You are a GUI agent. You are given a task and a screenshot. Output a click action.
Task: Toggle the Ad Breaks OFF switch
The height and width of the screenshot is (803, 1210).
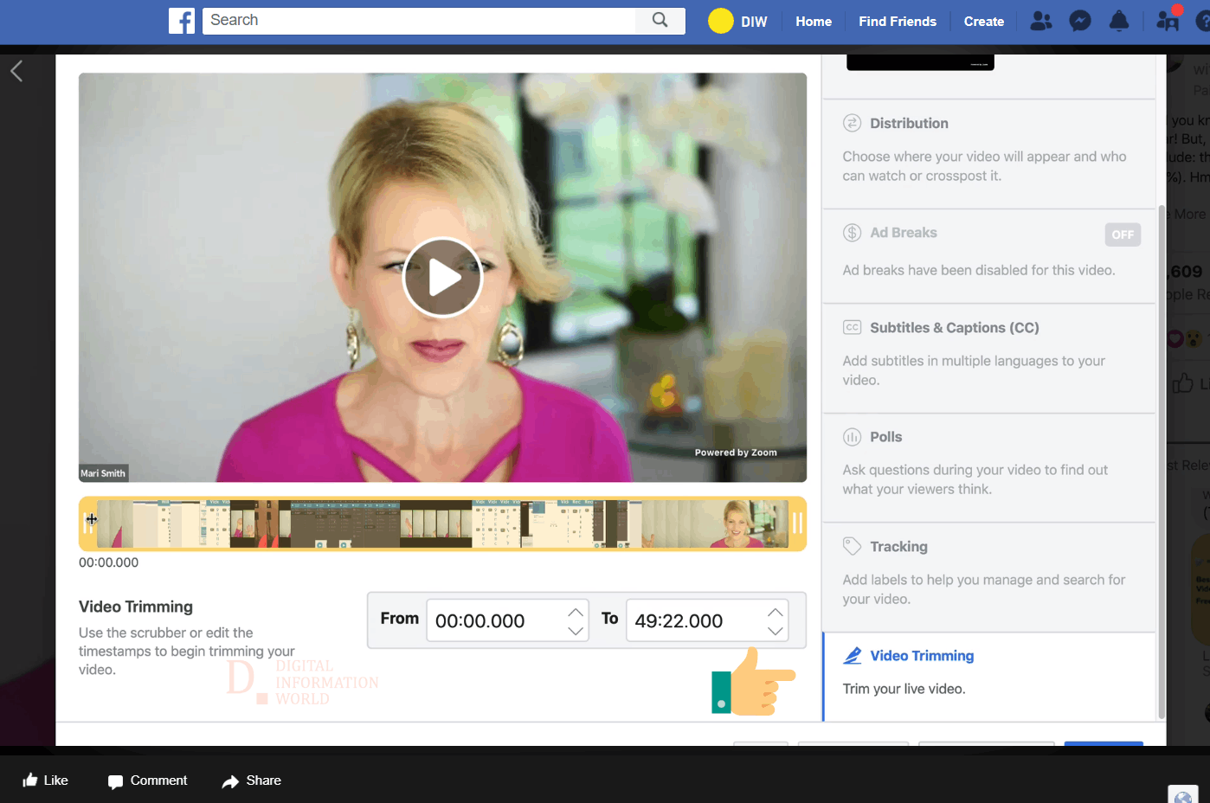(x=1123, y=234)
